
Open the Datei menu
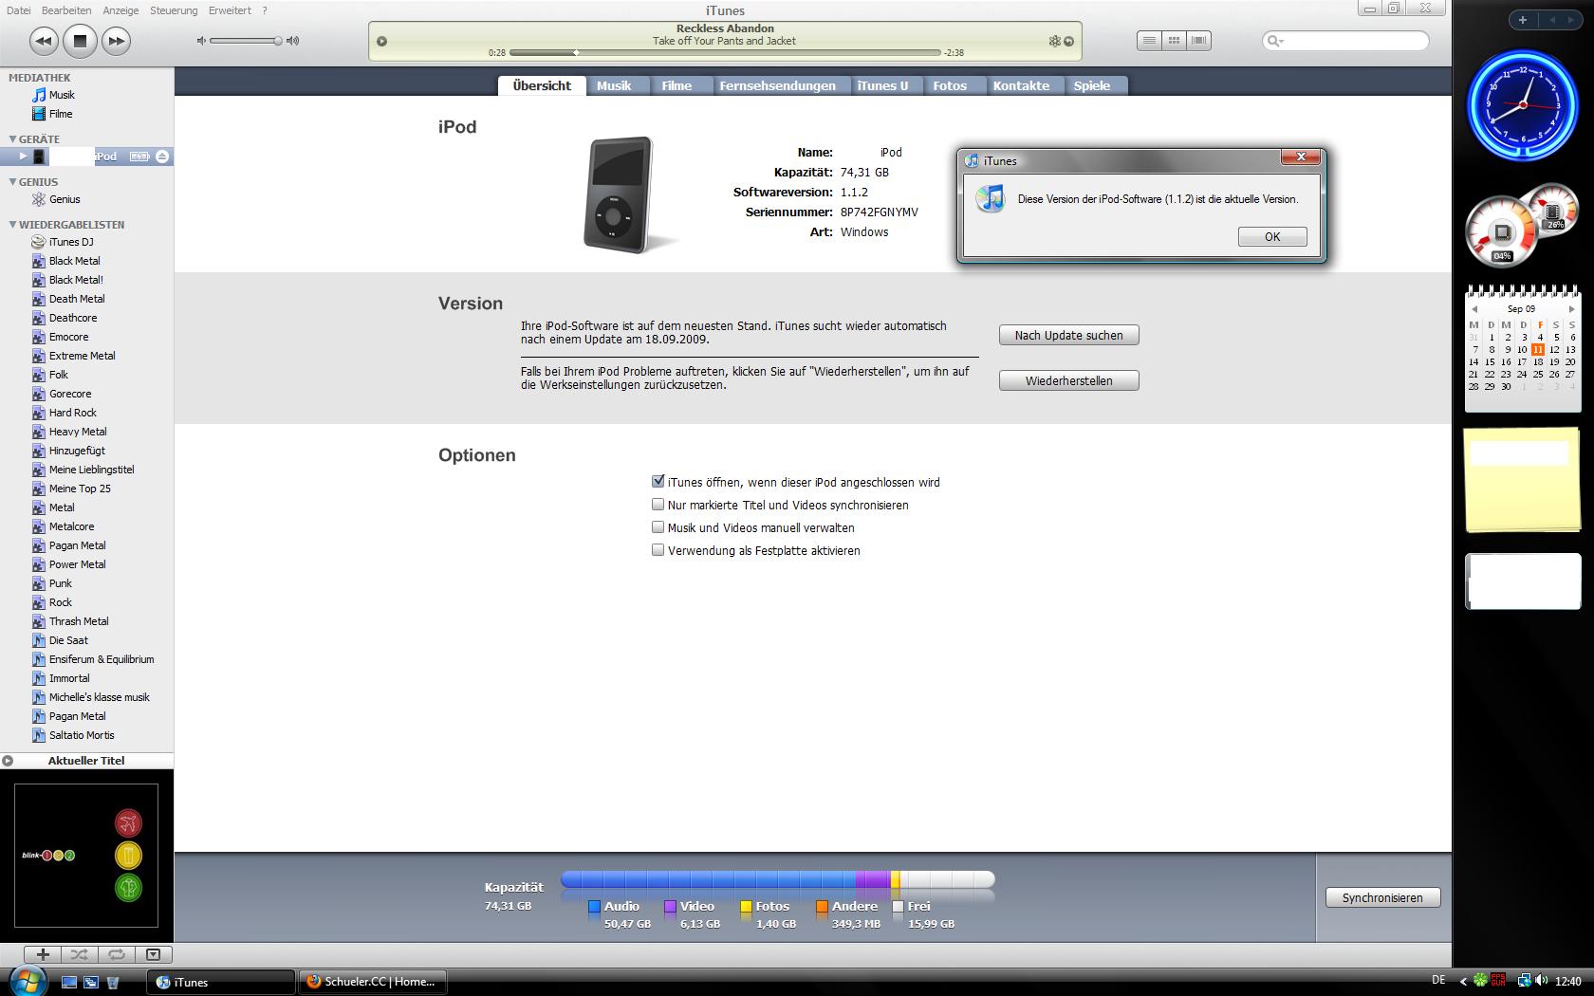(x=19, y=10)
